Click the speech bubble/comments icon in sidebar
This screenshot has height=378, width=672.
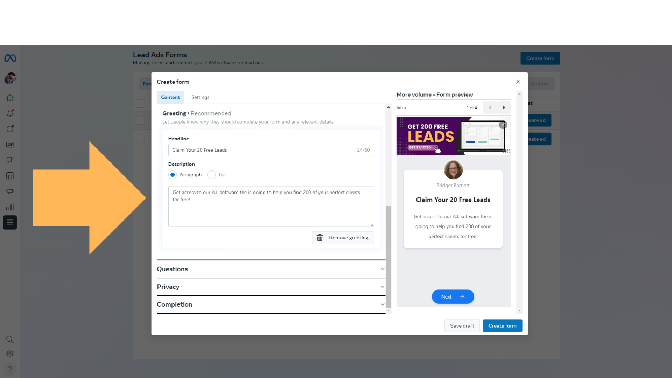coord(10,129)
